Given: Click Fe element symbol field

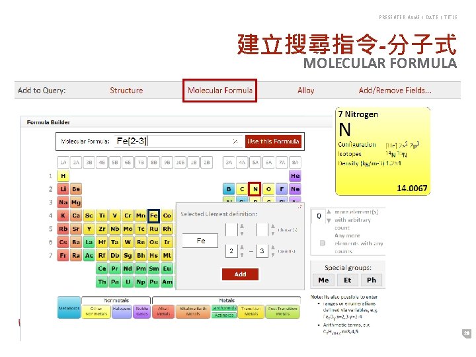Looking at the screenshot, I should tap(200, 241).
